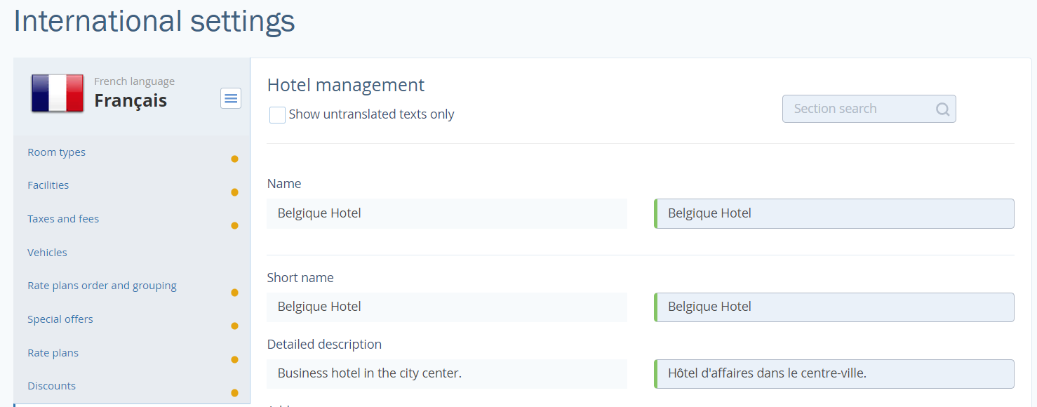Open the Room types section
The image size is (1037, 407).
coord(56,152)
